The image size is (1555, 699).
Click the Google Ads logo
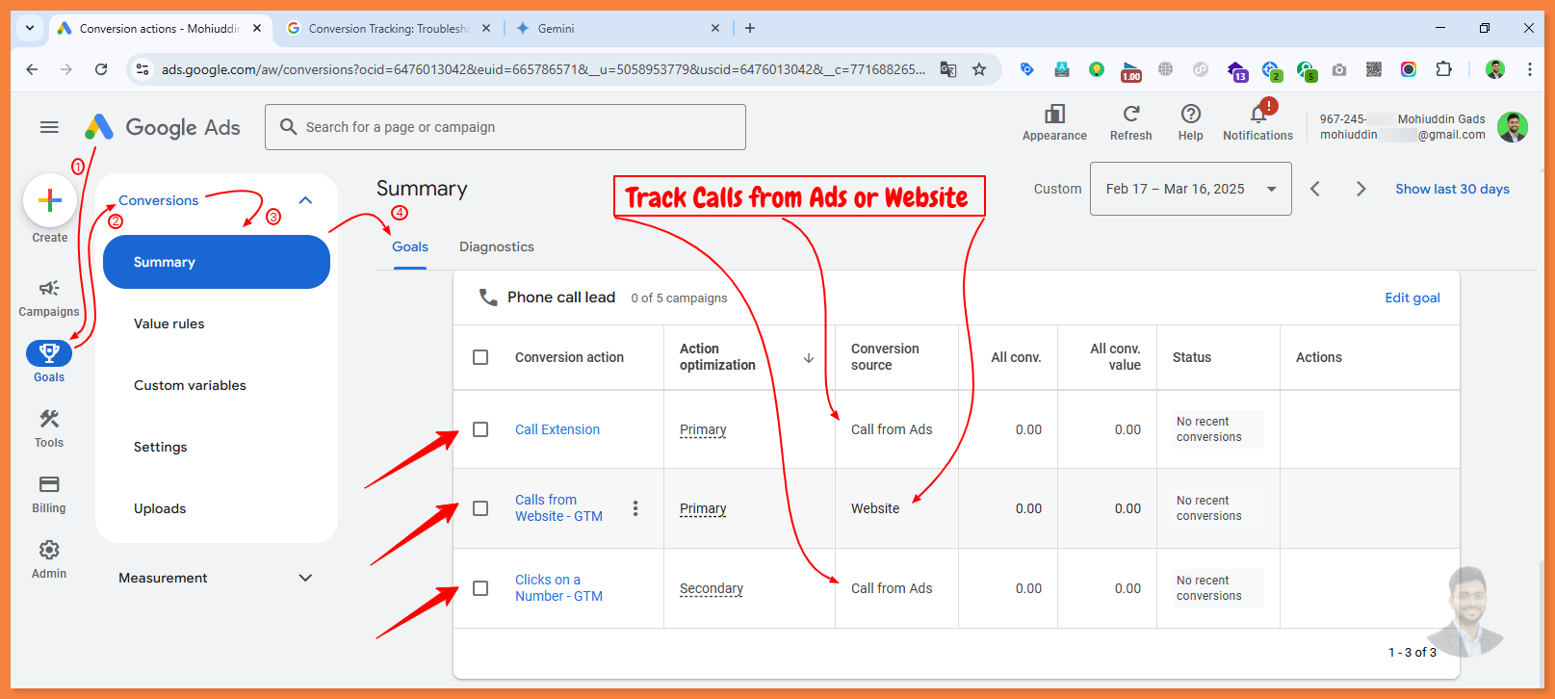point(163,127)
